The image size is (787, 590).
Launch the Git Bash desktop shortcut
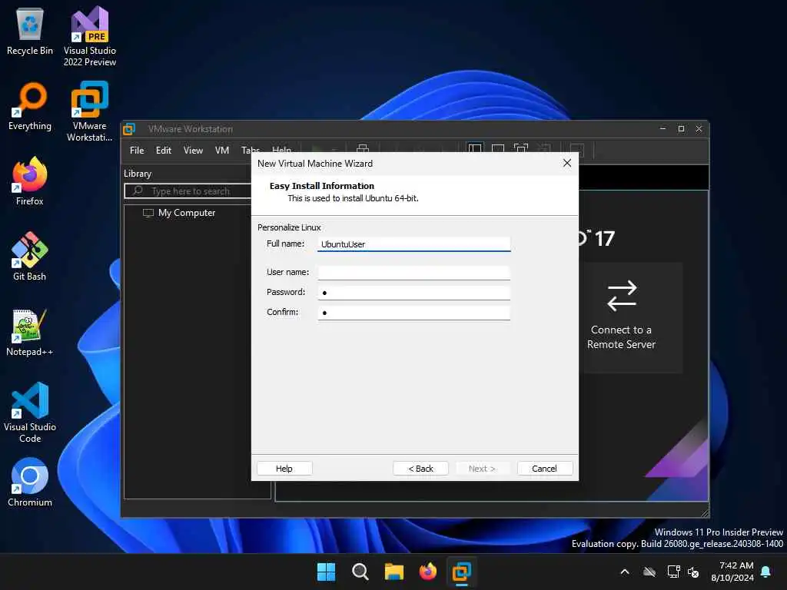pos(30,257)
